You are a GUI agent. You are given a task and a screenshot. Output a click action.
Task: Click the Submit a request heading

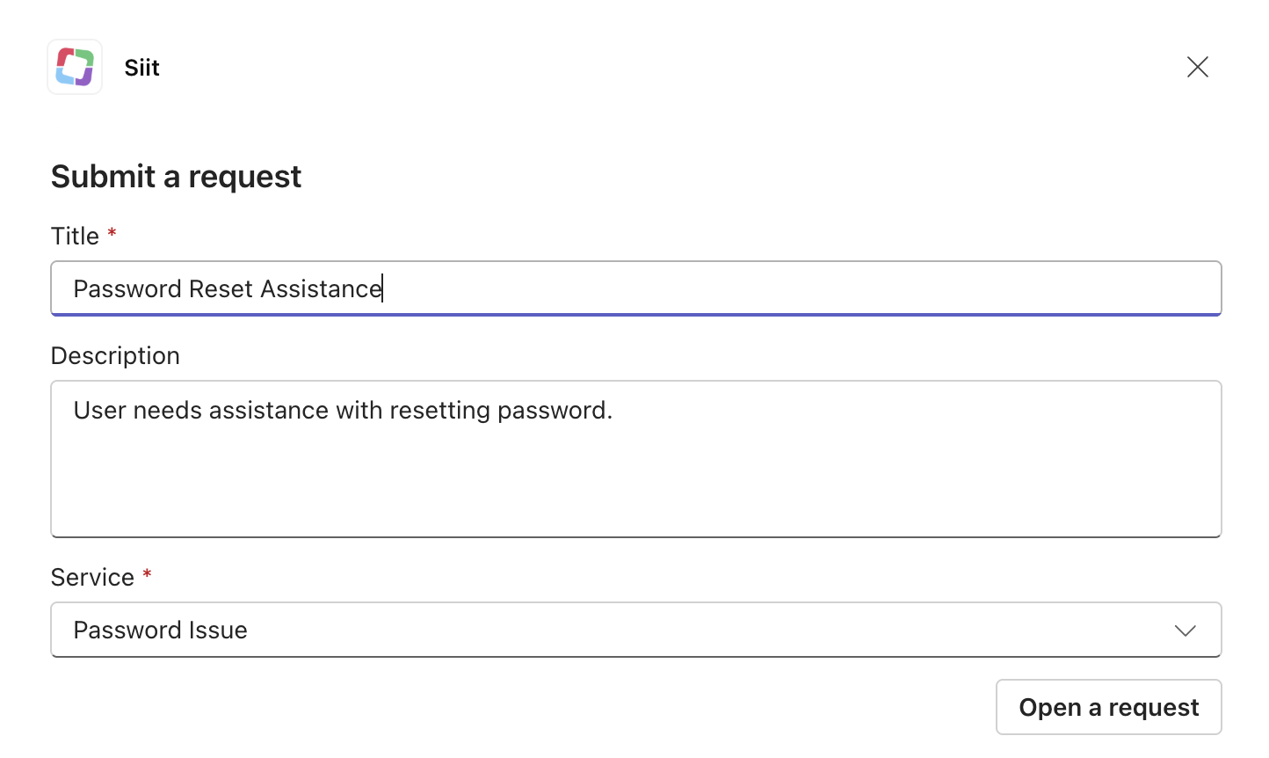tap(176, 177)
